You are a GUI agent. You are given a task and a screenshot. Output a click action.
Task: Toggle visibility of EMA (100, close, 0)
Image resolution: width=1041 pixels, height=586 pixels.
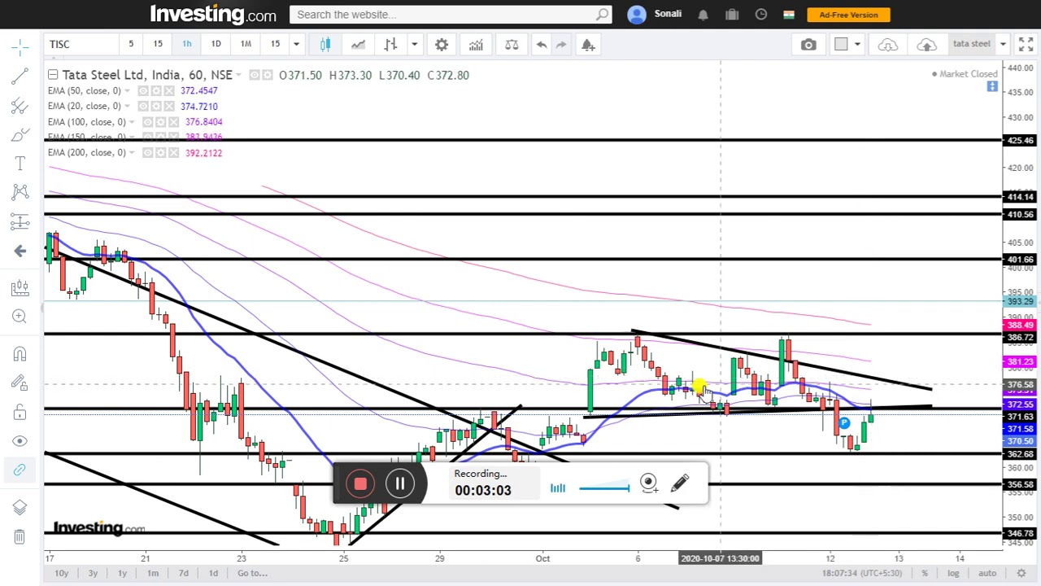[x=148, y=121]
